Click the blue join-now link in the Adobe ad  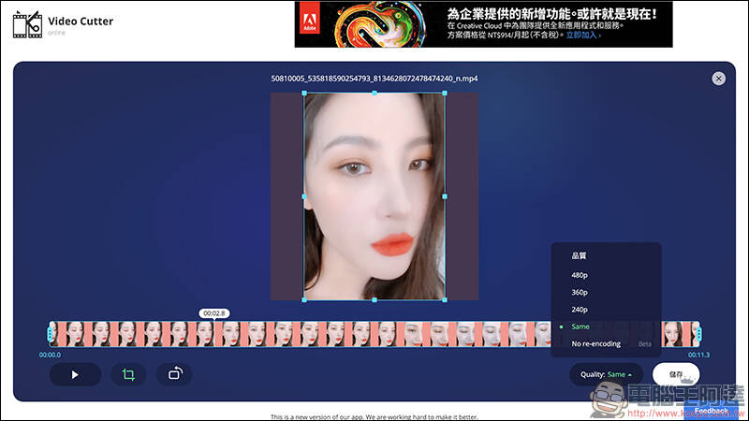(583, 36)
